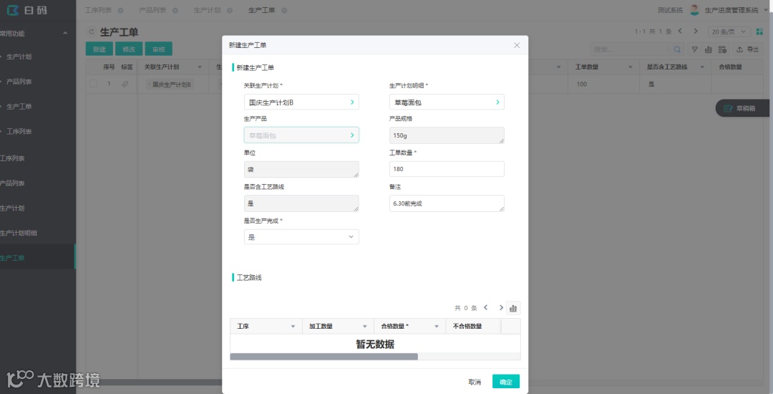Open the 工单数量 column arrow in background table
This screenshot has height=394, width=773.
point(631,67)
